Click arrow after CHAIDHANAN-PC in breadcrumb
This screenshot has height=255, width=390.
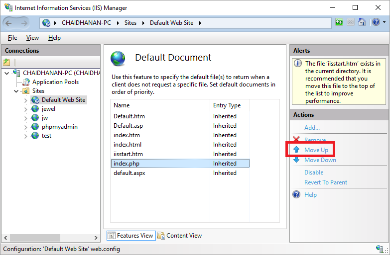pos(118,23)
